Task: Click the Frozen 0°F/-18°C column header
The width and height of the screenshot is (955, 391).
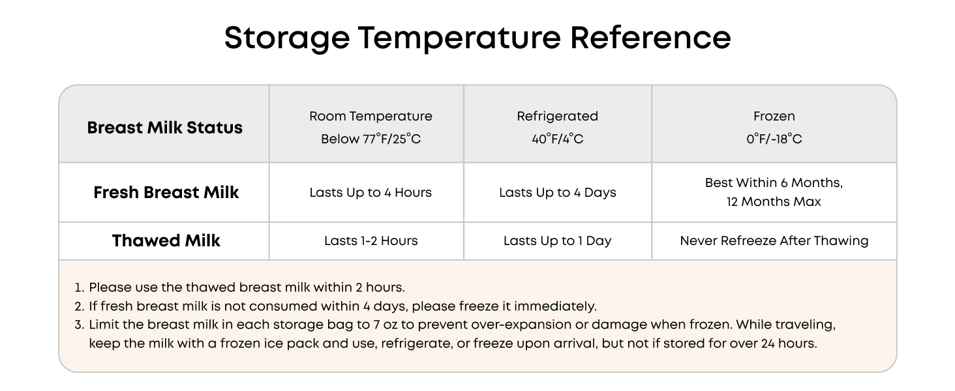Action: (774, 127)
